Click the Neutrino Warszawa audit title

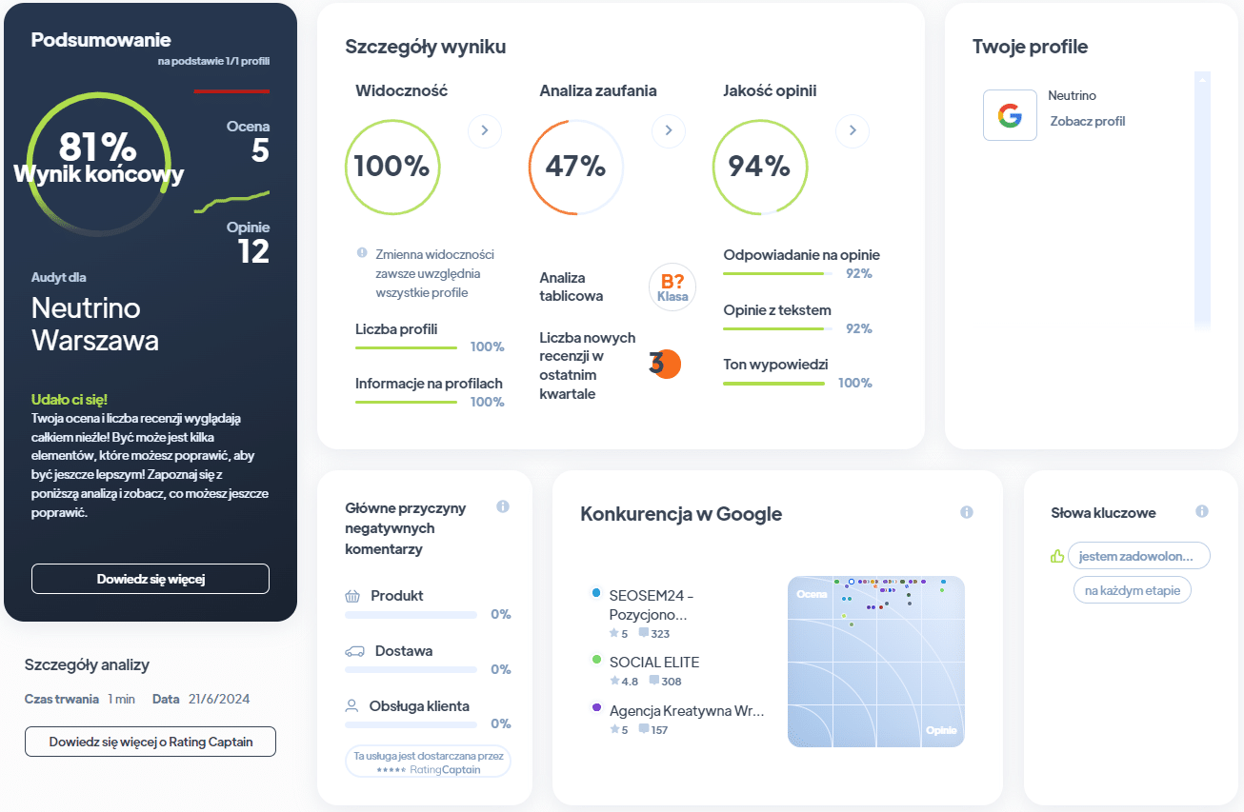pyautogui.click(x=95, y=325)
